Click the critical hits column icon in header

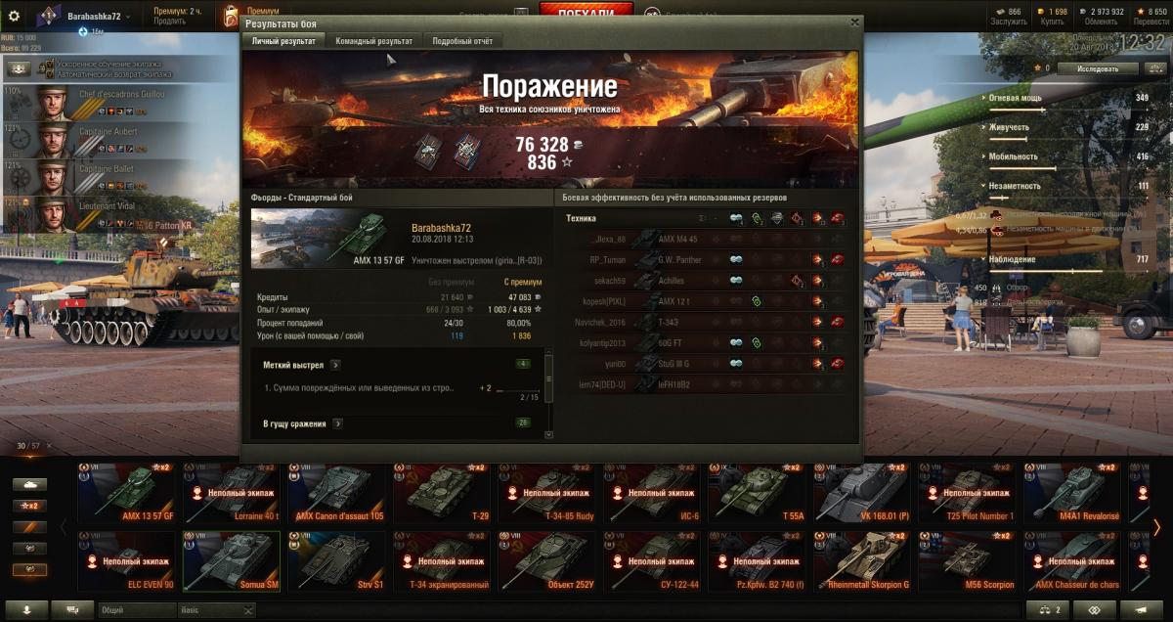(x=798, y=218)
